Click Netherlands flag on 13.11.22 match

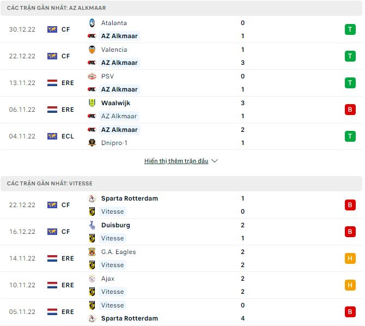(x=52, y=83)
